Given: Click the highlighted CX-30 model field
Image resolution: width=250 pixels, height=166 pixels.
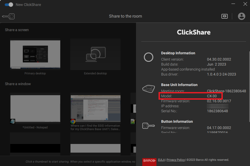Looking at the screenshot, I should [191, 96].
